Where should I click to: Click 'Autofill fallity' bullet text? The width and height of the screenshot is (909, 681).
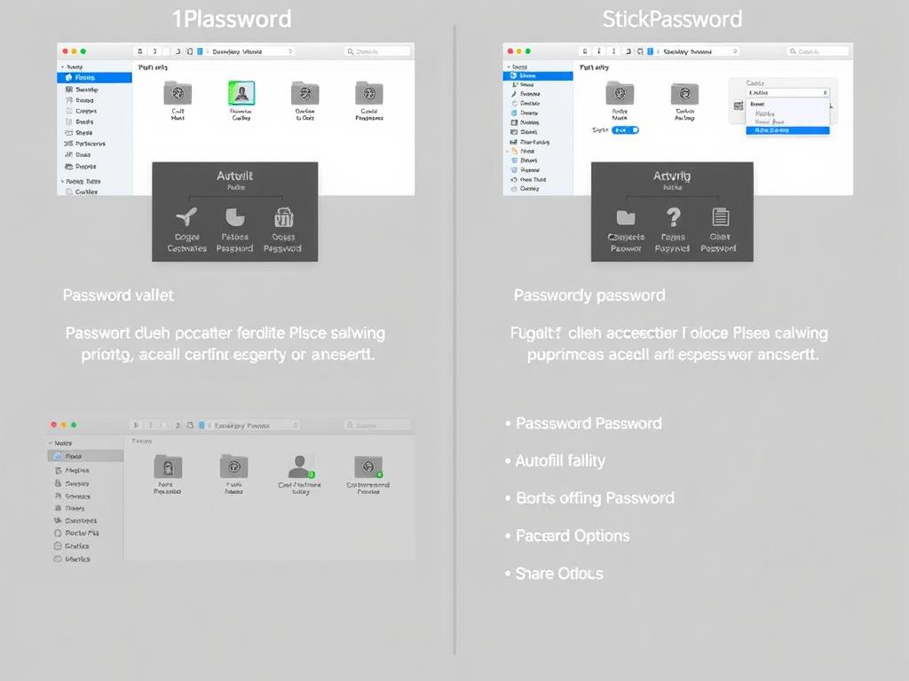point(560,461)
